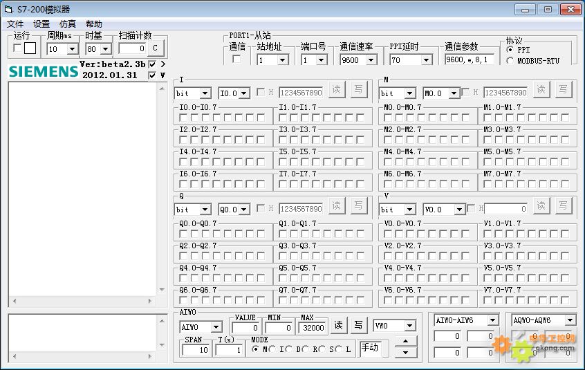This screenshot has width=585, height=370.
Task: Toggle the H checkbox in V section
Action: pyautogui.click(x=471, y=208)
